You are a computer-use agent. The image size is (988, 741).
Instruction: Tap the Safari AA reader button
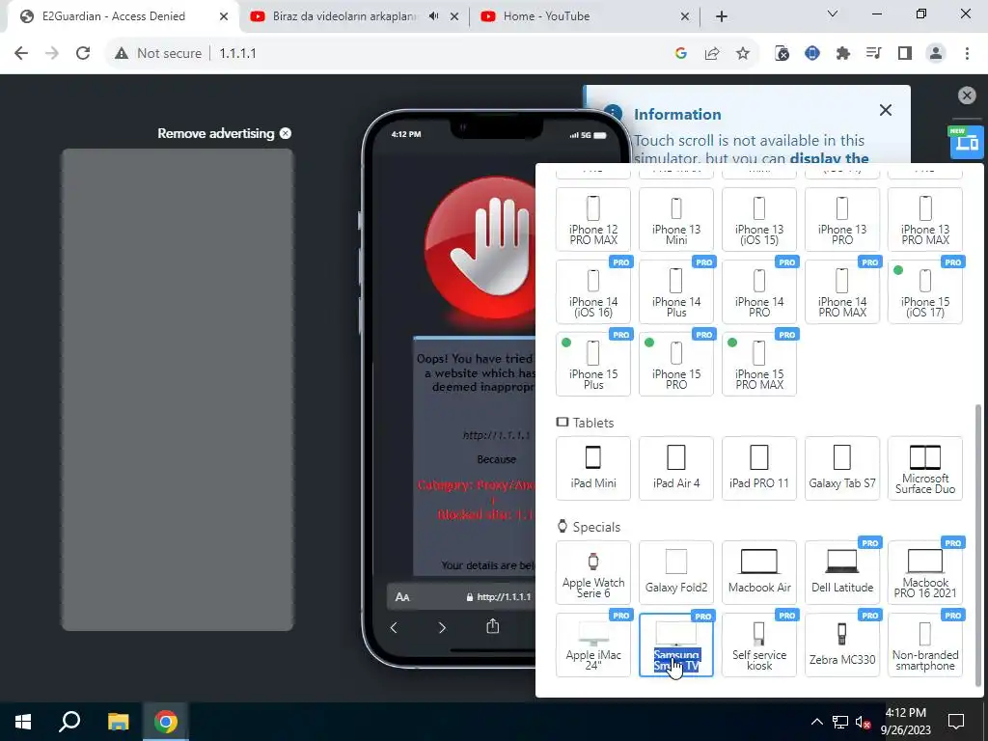[402, 596]
